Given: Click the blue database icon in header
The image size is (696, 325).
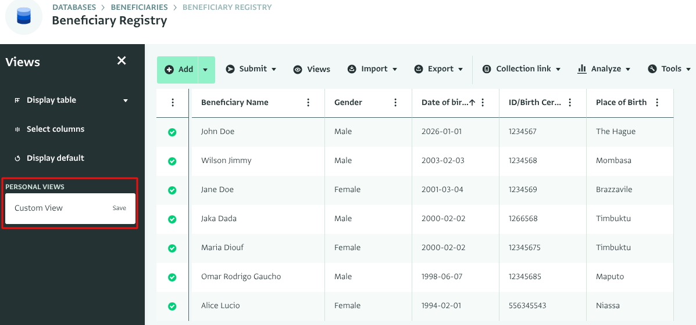Looking at the screenshot, I should point(24,16).
